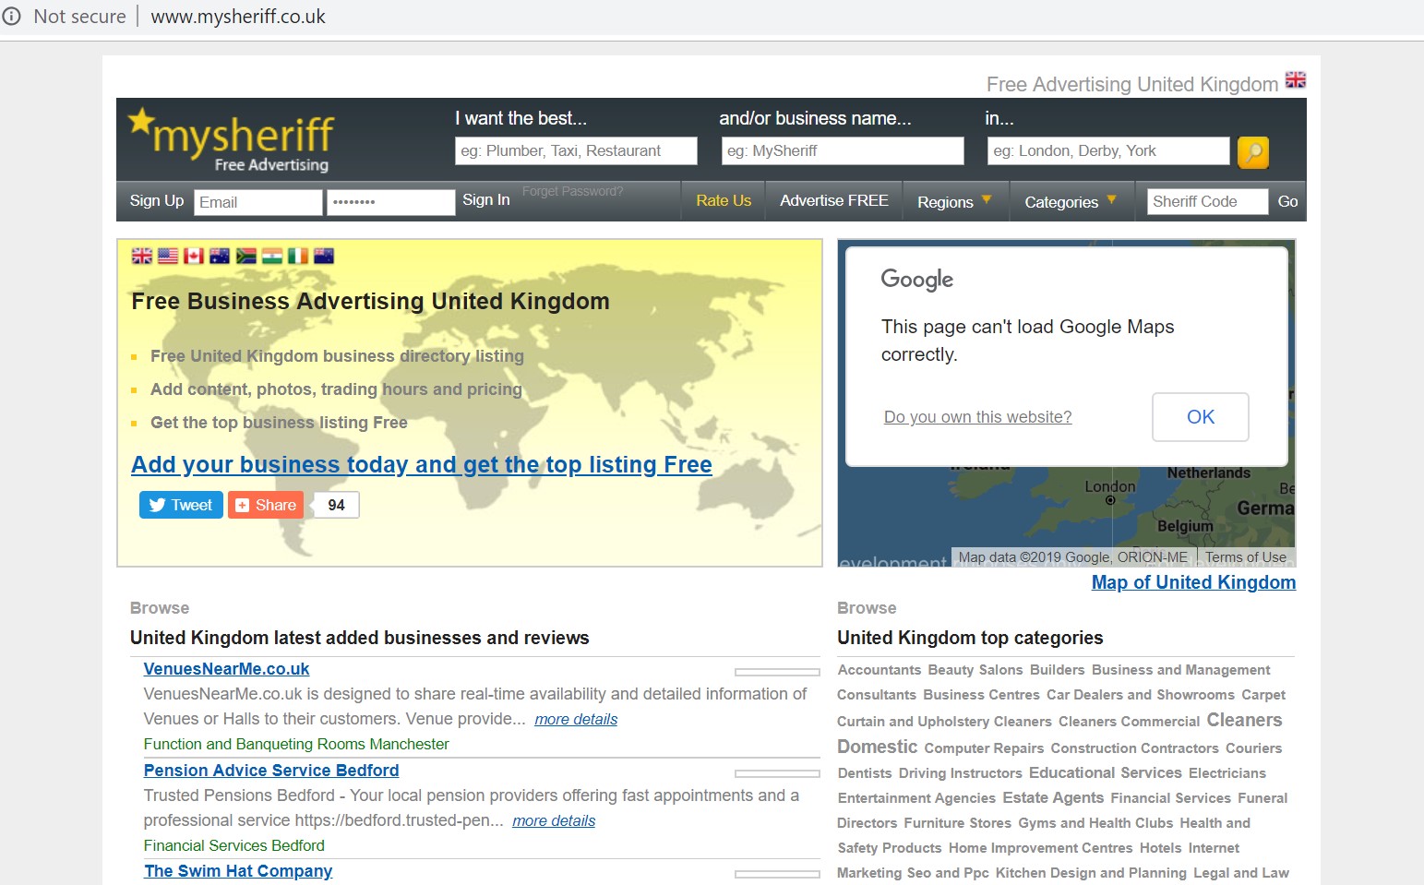Open the Rate Us menu item

point(724,200)
